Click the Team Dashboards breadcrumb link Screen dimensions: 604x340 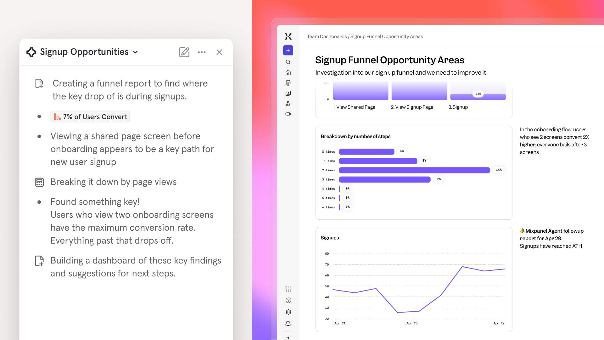click(327, 37)
